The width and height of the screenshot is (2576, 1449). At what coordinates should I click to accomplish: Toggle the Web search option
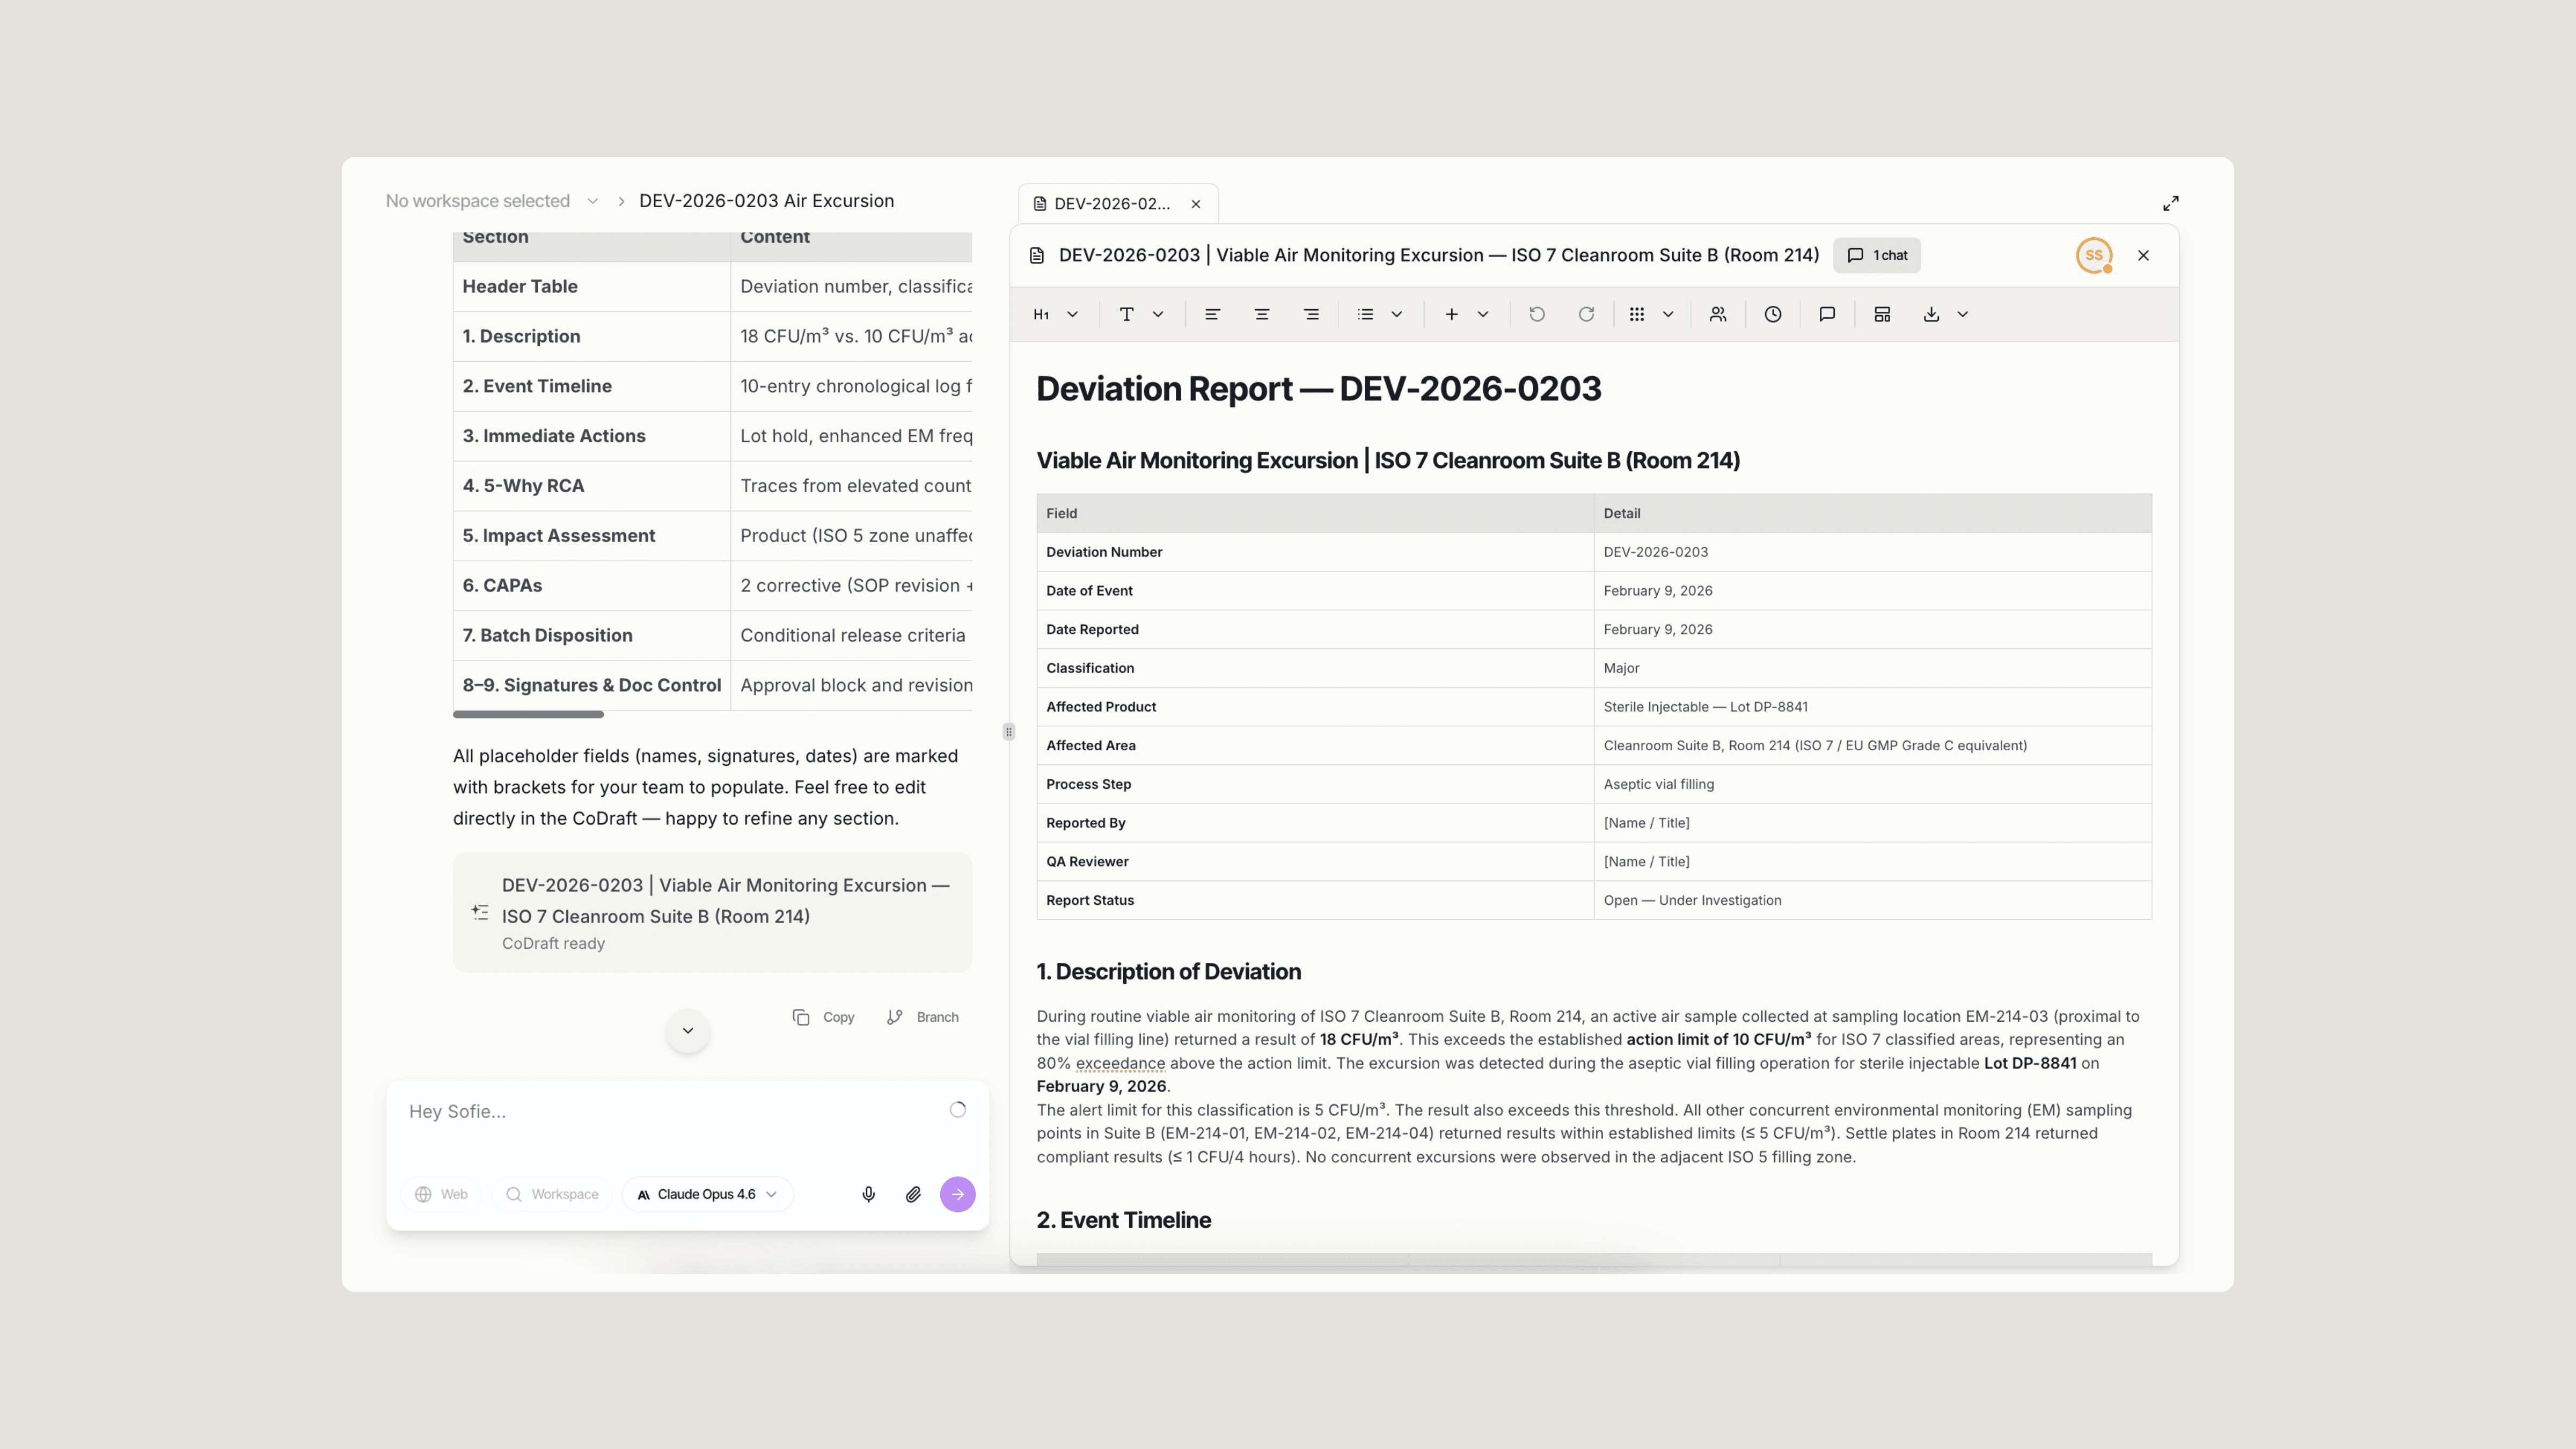point(441,1194)
